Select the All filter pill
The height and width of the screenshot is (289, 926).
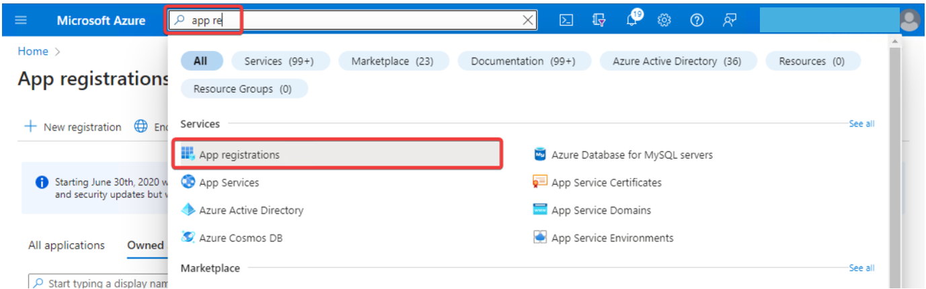click(200, 61)
